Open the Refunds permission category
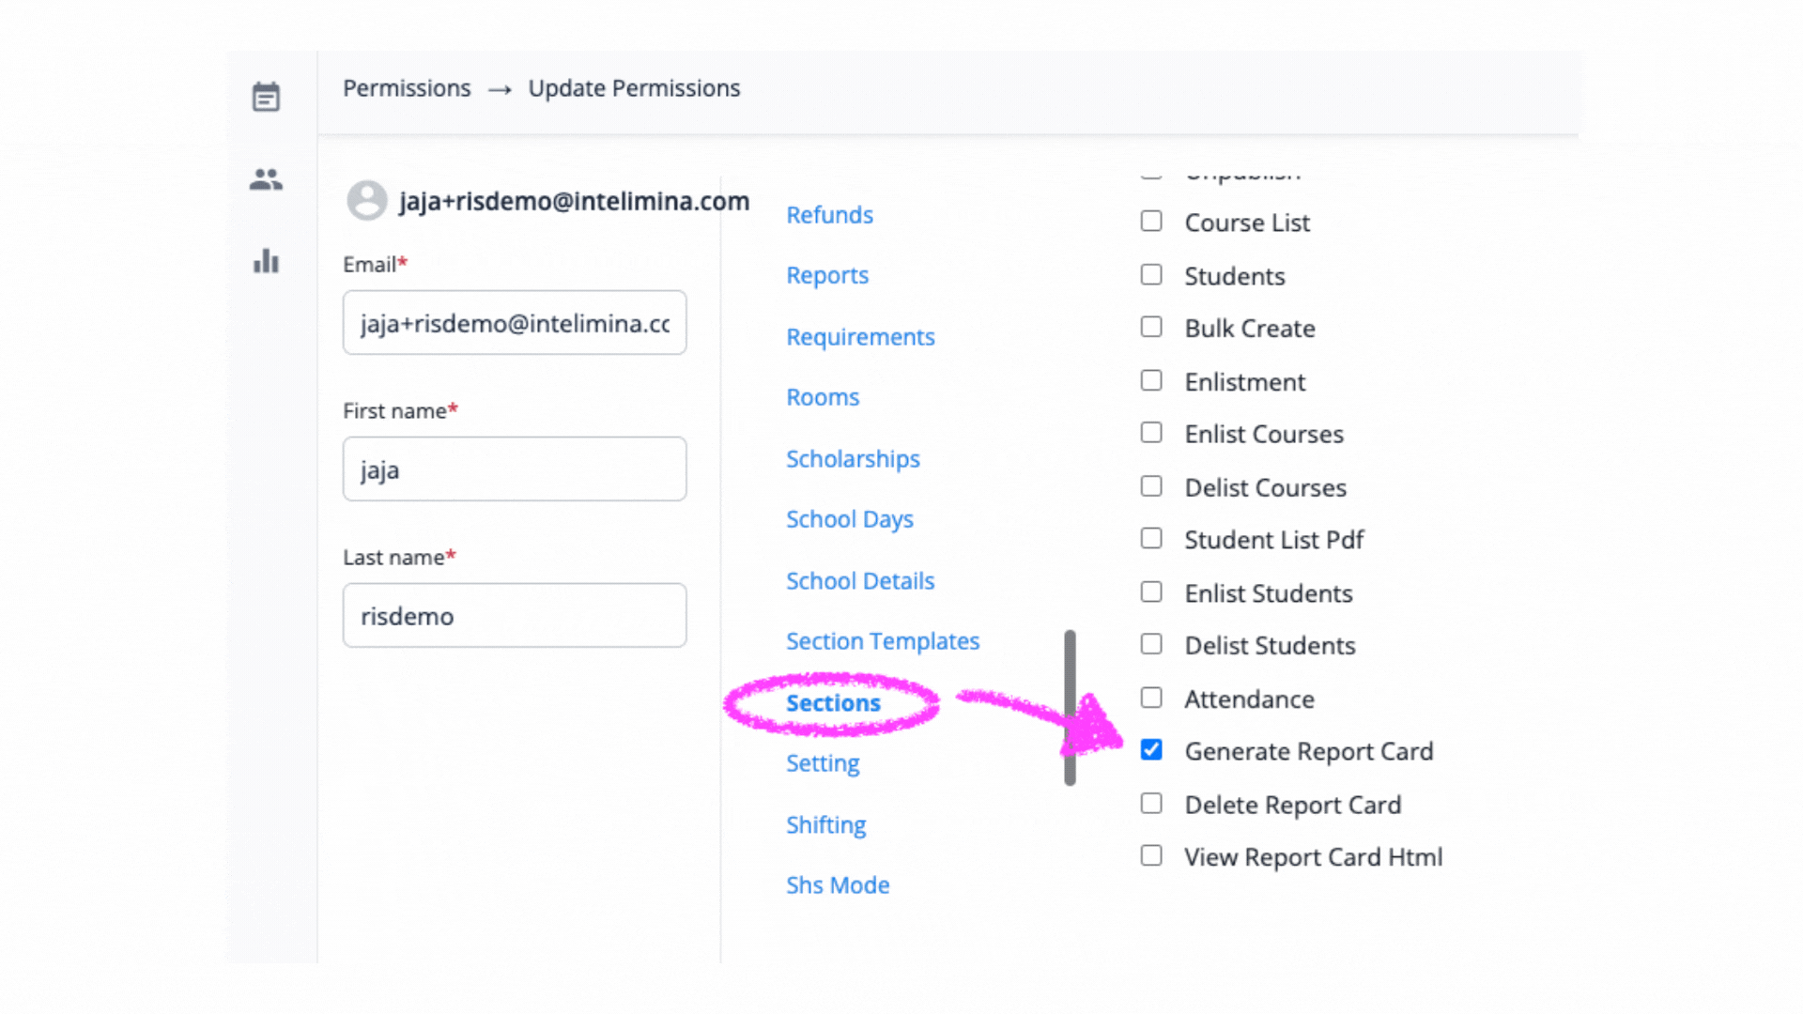 pos(829,215)
